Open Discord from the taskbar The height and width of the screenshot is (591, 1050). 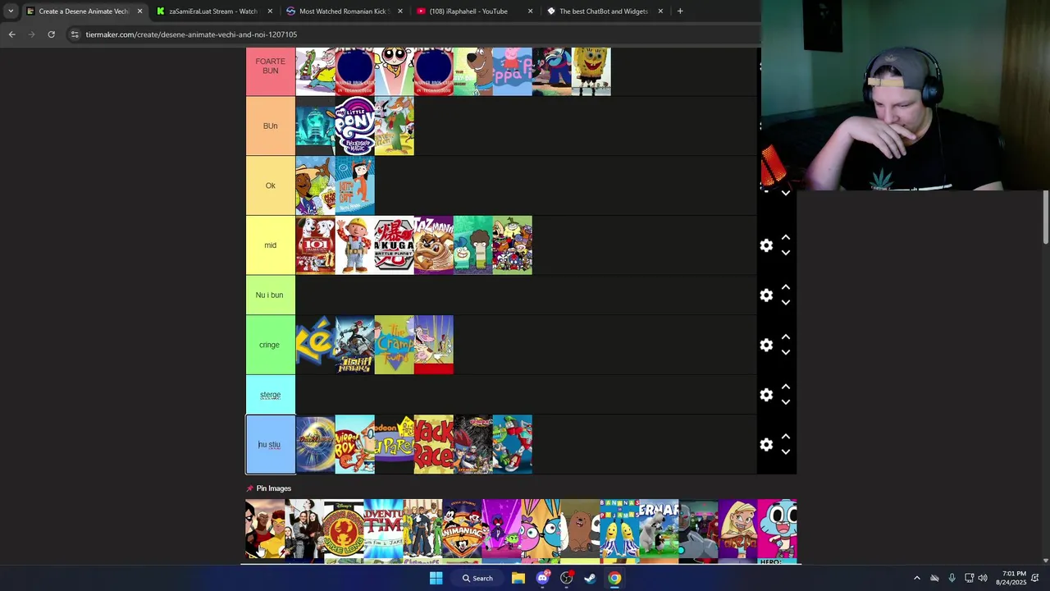(542, 578)
